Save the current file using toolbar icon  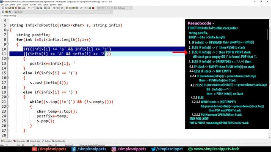point(9,8)
